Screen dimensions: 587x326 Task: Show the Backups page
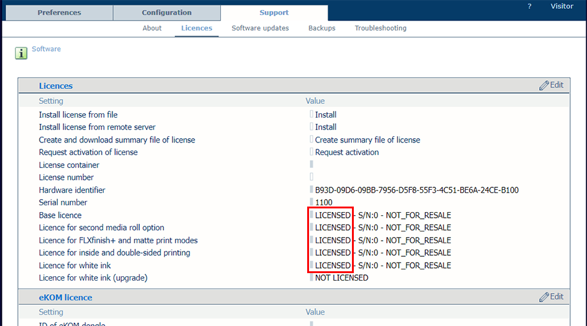pyautogui.click(x=321, y=28)
